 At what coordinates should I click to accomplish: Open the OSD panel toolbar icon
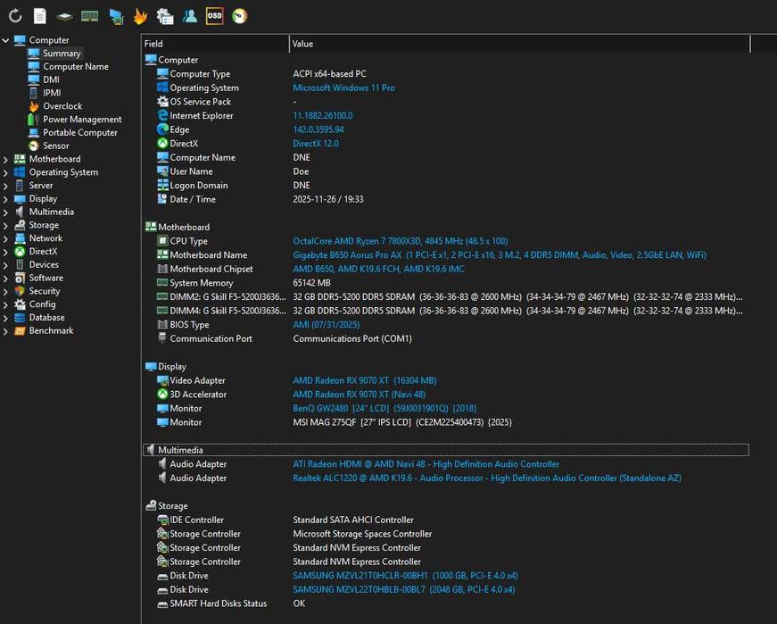(214, 16)
